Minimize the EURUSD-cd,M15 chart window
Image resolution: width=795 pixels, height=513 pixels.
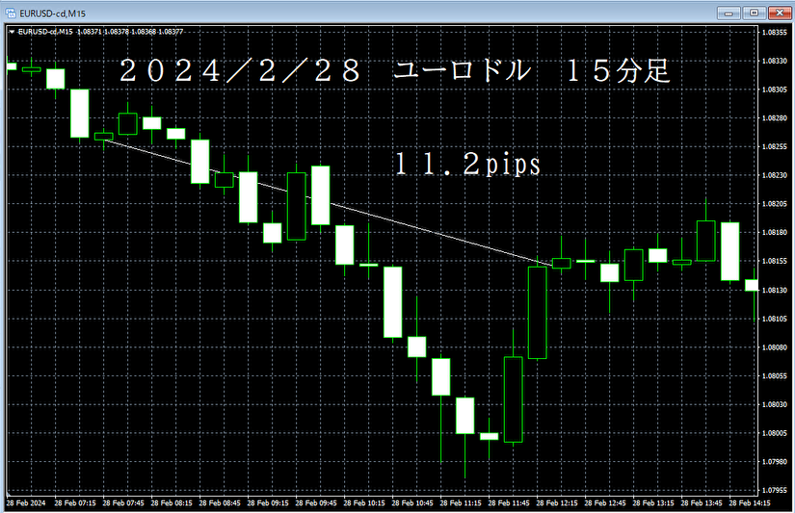pos(729,13)
